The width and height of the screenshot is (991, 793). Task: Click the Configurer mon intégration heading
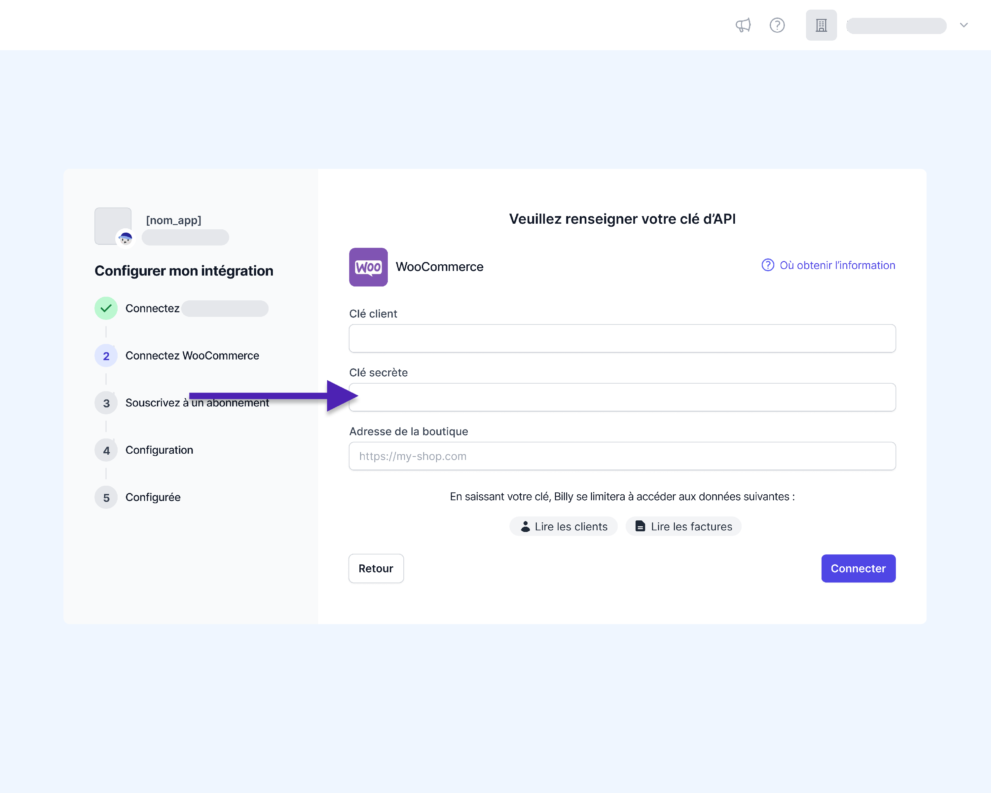tap(184, 271)
